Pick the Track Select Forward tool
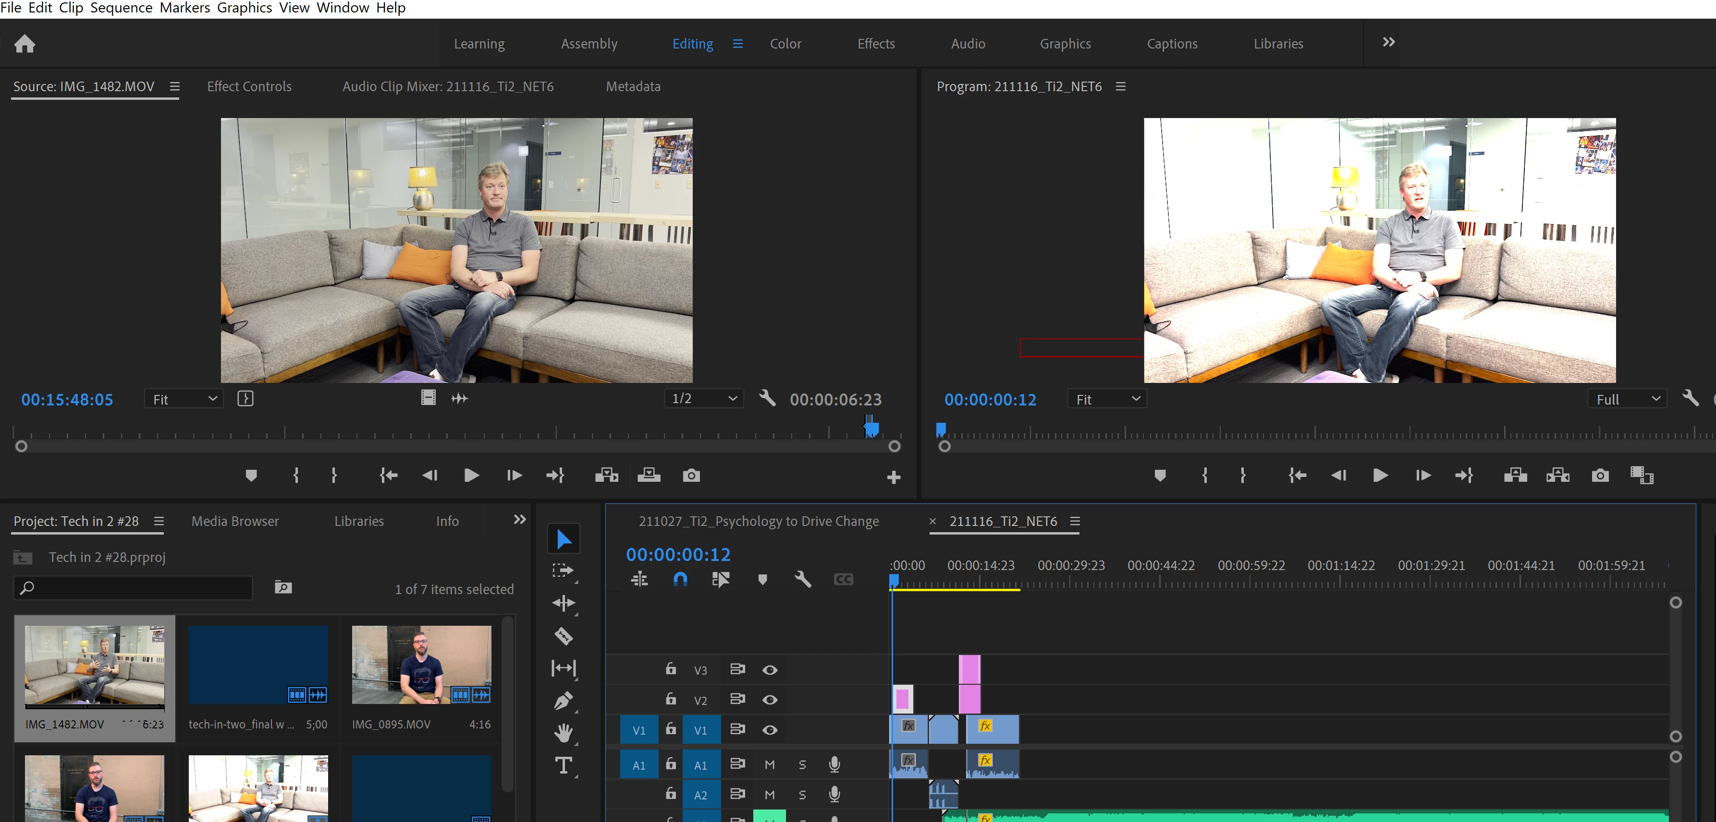 (564, 571)
